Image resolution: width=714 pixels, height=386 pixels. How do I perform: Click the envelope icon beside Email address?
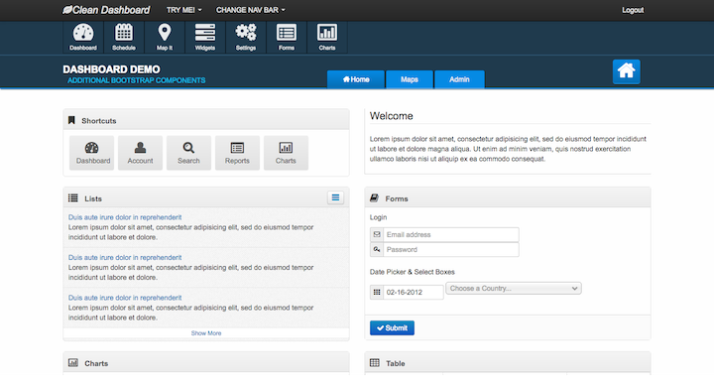pyautogui.click(x=377, y=235)
